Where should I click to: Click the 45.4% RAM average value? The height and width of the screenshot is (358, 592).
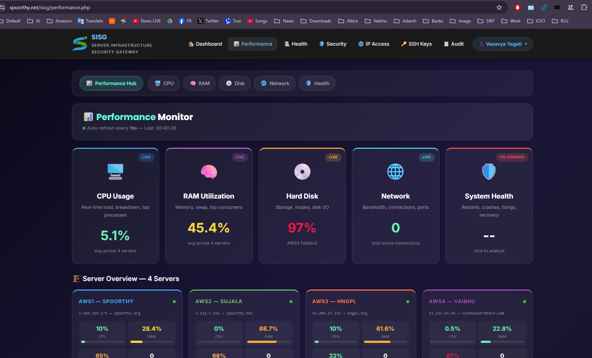(x=209, y=228)
